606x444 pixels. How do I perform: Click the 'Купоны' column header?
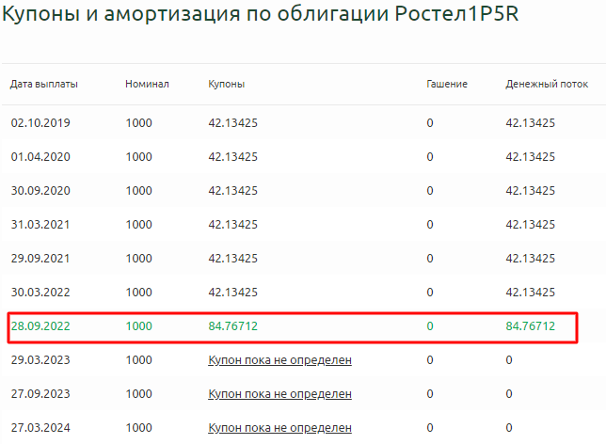(x=227, y=85)
